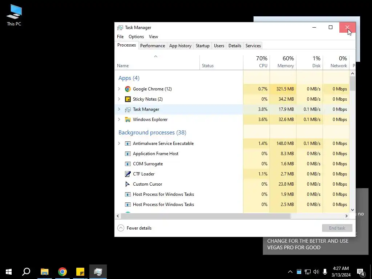Screen dimensions: 372x279
Task: Switch to the Services tab
Action: (x=253, y=45)
